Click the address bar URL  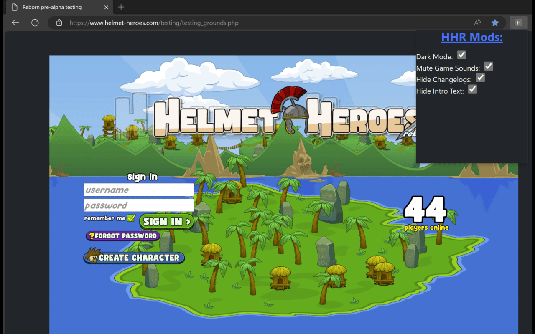pyautogui.click(x=154, y=23)
